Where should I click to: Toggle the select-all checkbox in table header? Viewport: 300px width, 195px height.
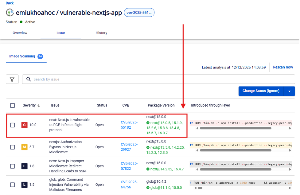12,105
